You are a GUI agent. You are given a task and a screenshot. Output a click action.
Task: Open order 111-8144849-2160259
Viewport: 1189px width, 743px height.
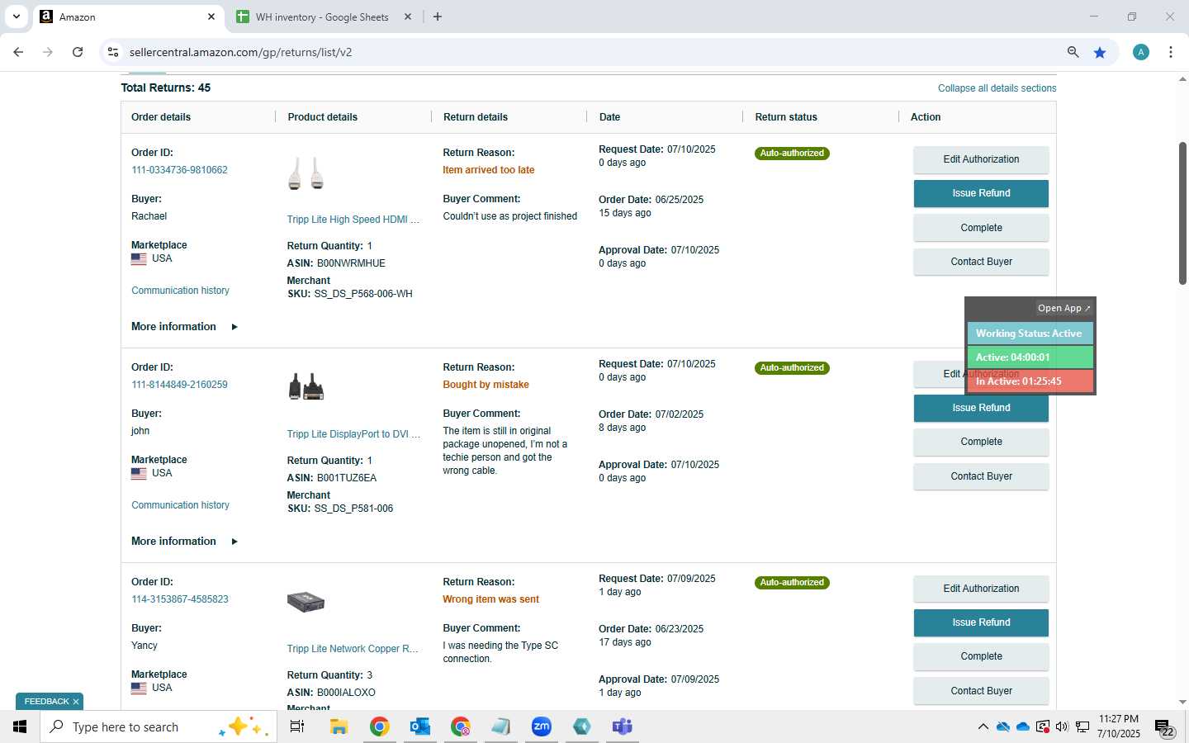[179, 385]
